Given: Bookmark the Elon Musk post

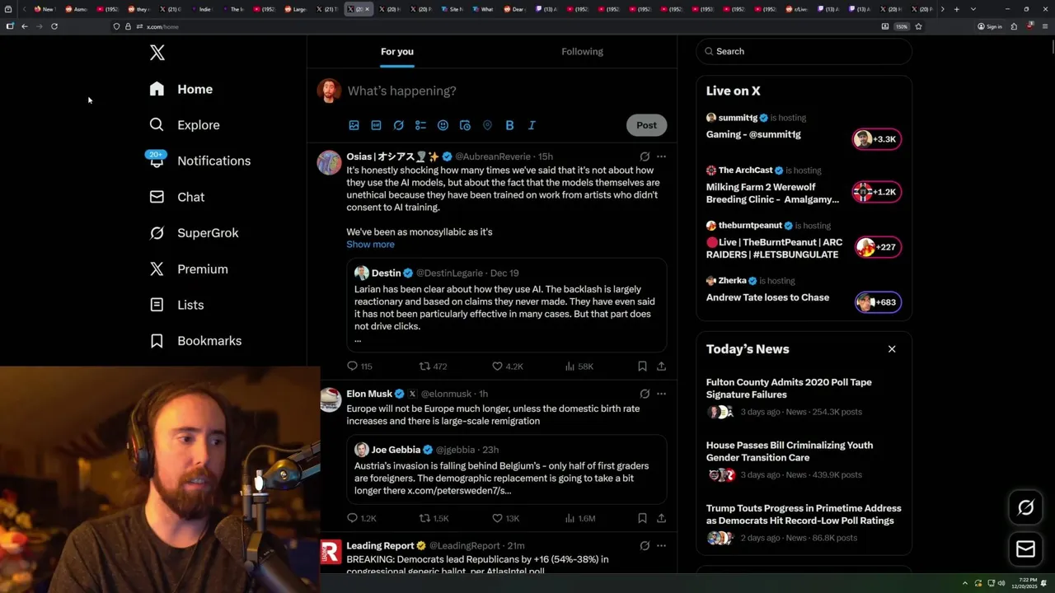Looking at the screenshot, I should pyautogui.click(x=642, y=519).
